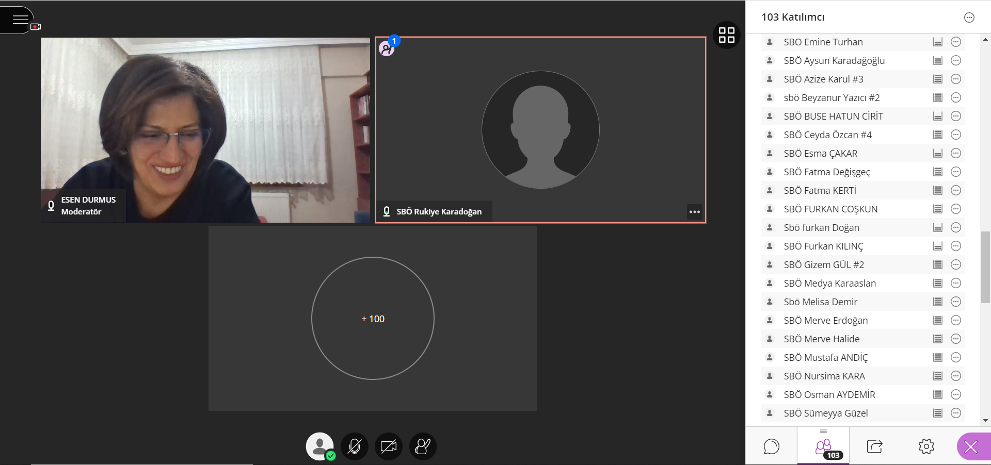Change the video gallery layout view
Viewport: 991px width, 465px height.
[x=726, y=35]
